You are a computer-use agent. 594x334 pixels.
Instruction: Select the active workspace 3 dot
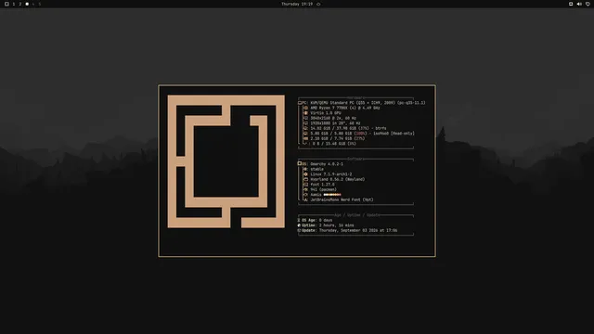tap(27, 4)
